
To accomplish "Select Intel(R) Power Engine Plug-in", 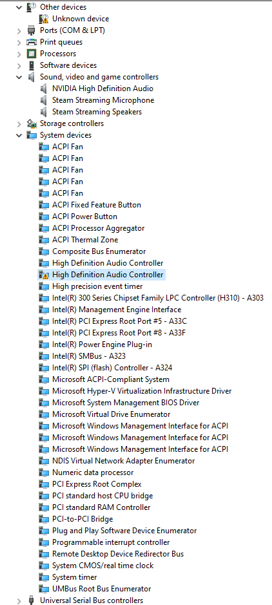I will (x=102, y=344).
